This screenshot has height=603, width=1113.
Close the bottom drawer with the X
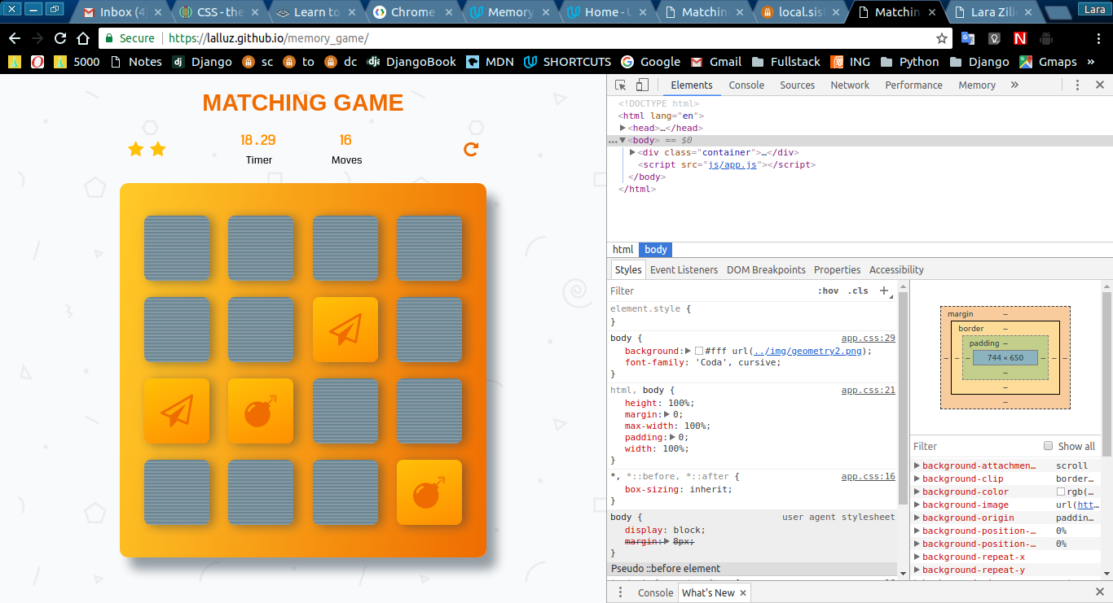1099,592
